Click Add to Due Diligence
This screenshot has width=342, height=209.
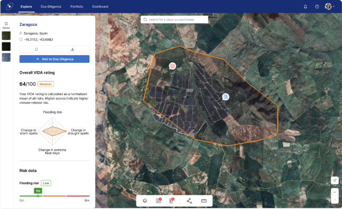[54, 59]
